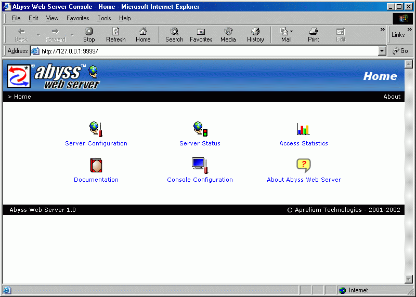
Task: Click the Windows flag throbber icon
Action: 403,19
